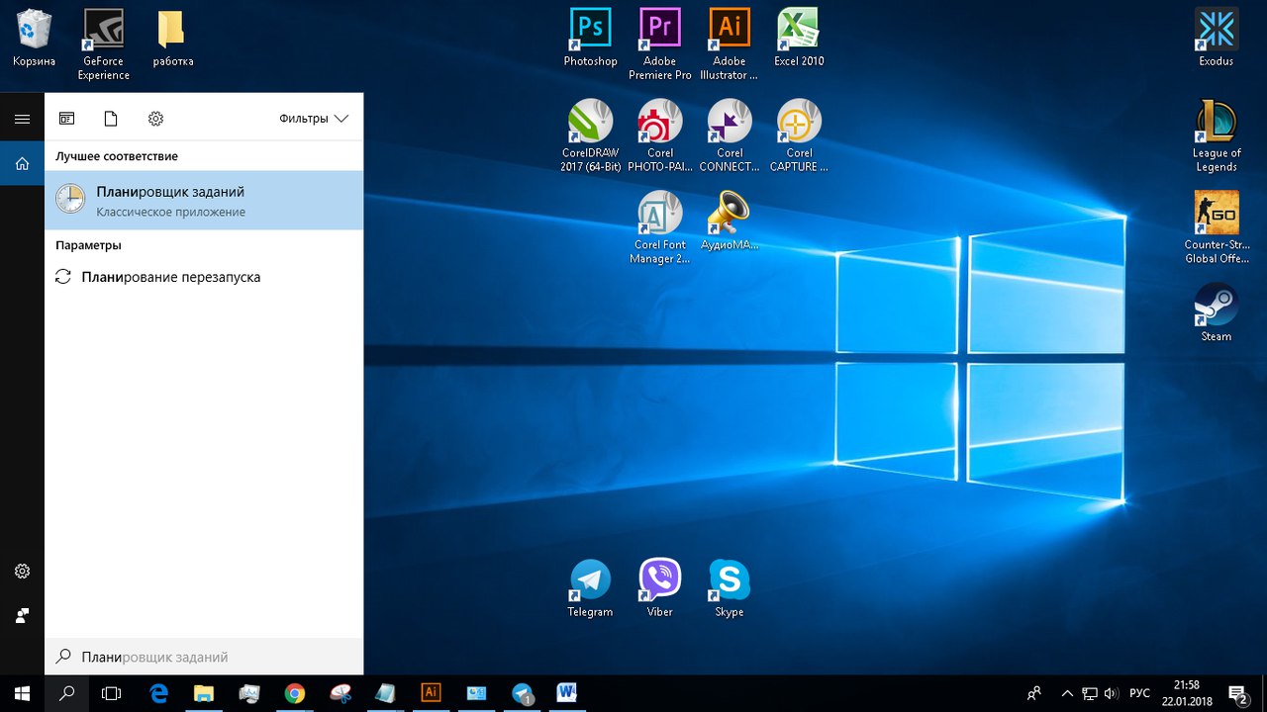Open the volume control in system tray
1267x712 pixels.
click(x=1111, y=693)
